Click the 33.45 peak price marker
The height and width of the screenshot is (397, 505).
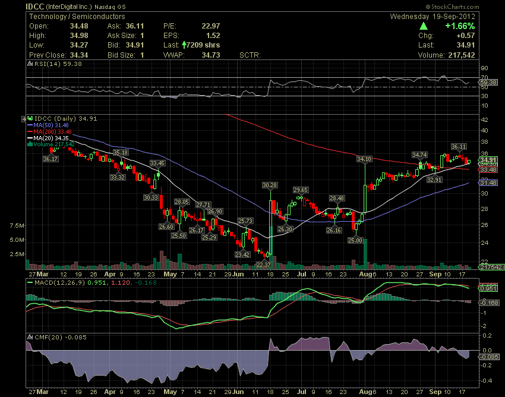pos(157,163)
